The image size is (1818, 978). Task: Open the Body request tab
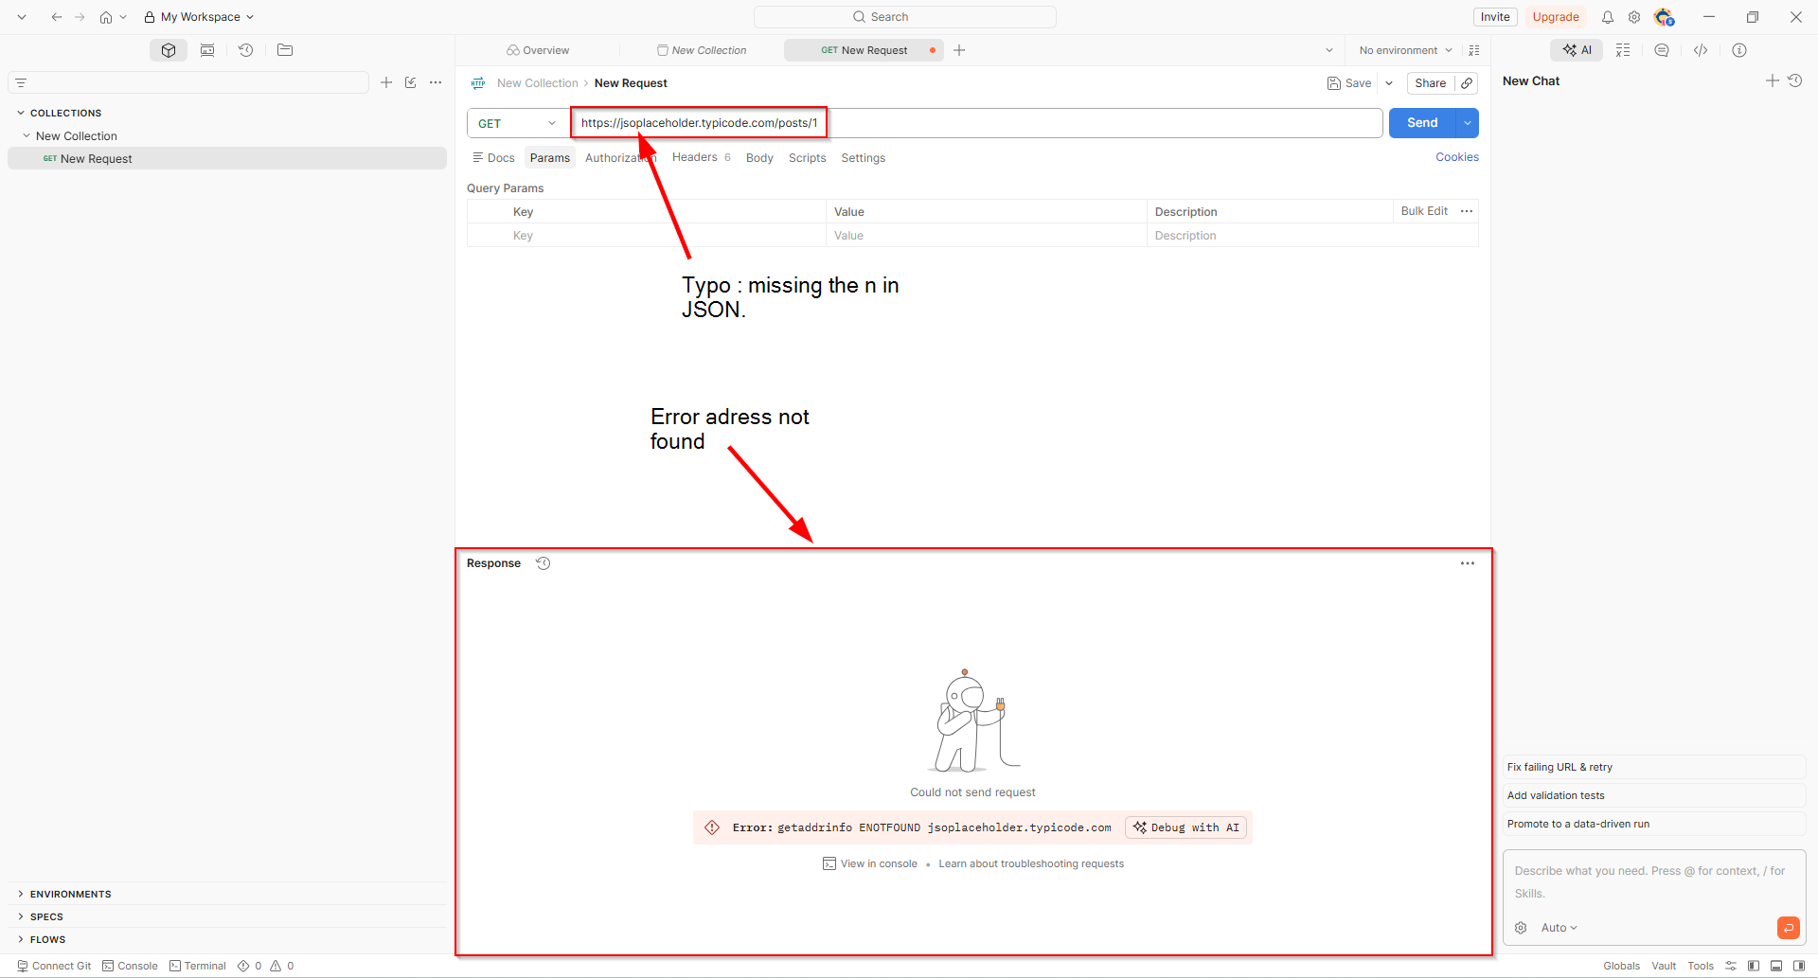(x=759, y=158)
